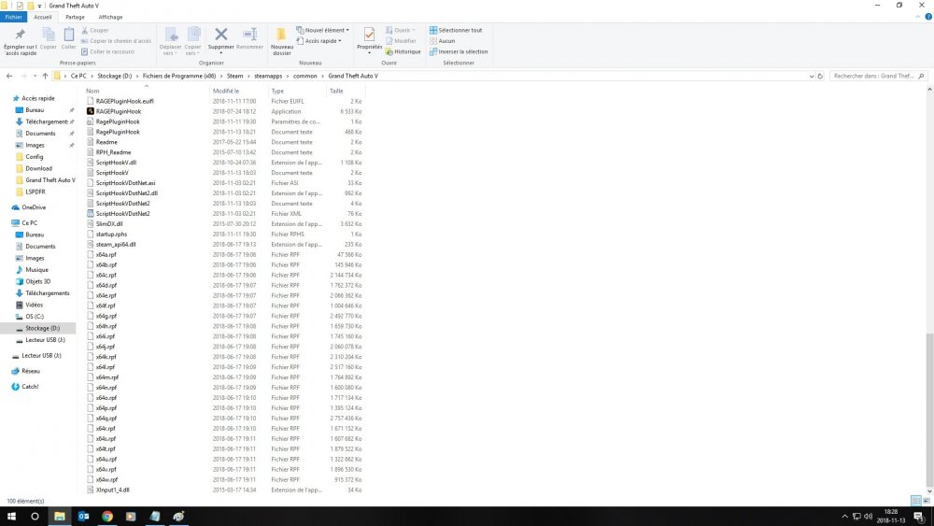Switch to the Accueil ribbon tab
Screen dimensions: 934x526
[x=43, y=17]
